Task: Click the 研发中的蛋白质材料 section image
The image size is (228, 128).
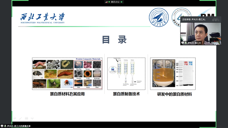Action: tap(173, 74)
